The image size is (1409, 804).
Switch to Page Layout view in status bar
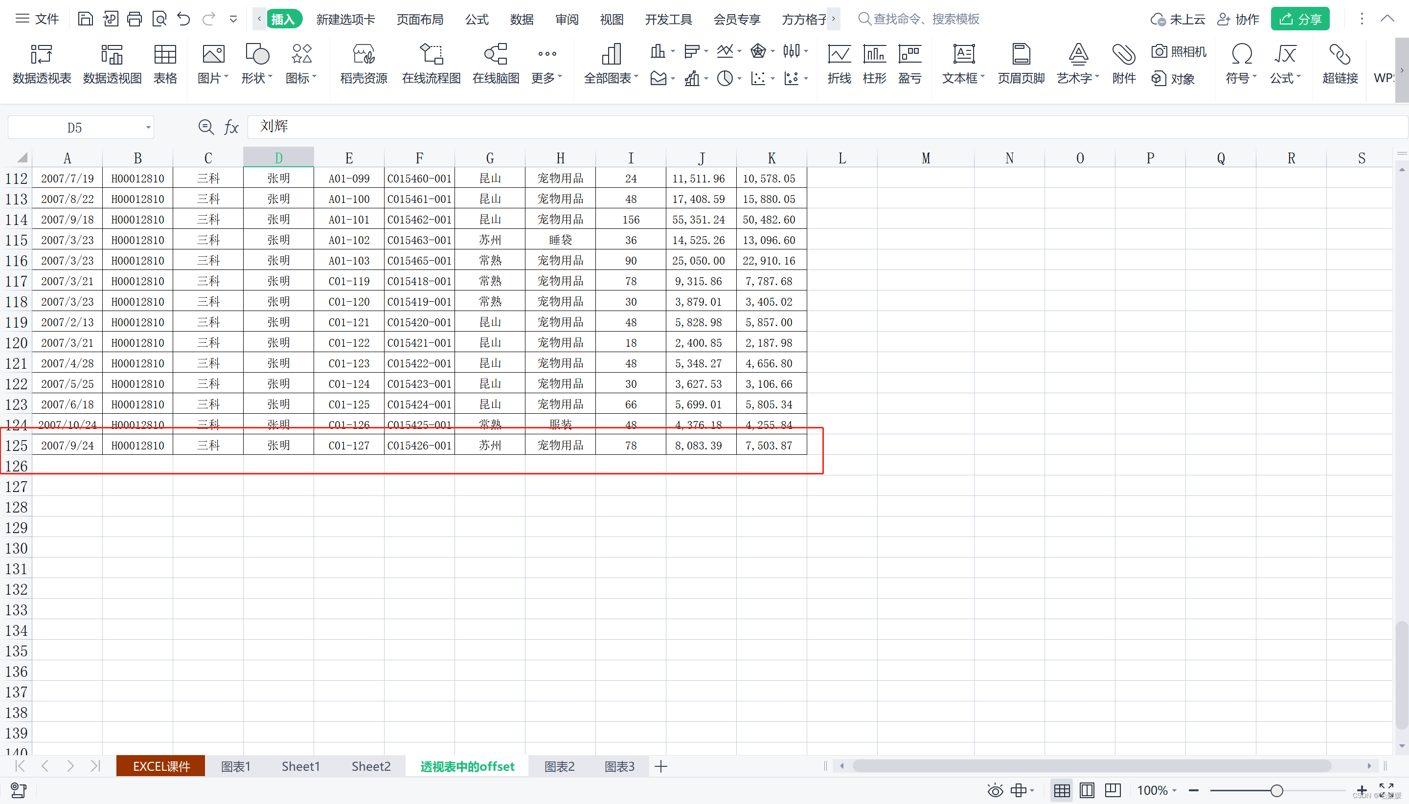click(x=1087, y=791)
